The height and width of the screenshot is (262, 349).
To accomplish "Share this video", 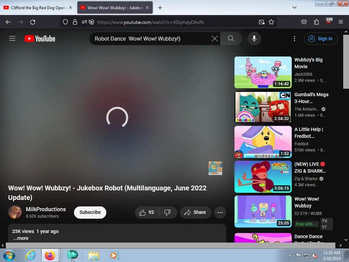I will click(195, 212).
